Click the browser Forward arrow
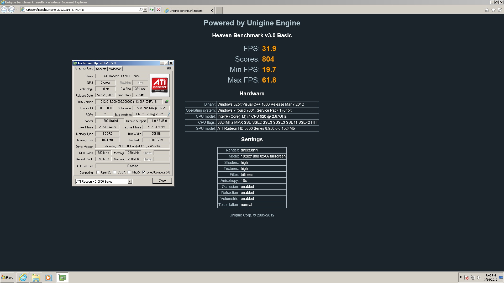 point(11,9)
